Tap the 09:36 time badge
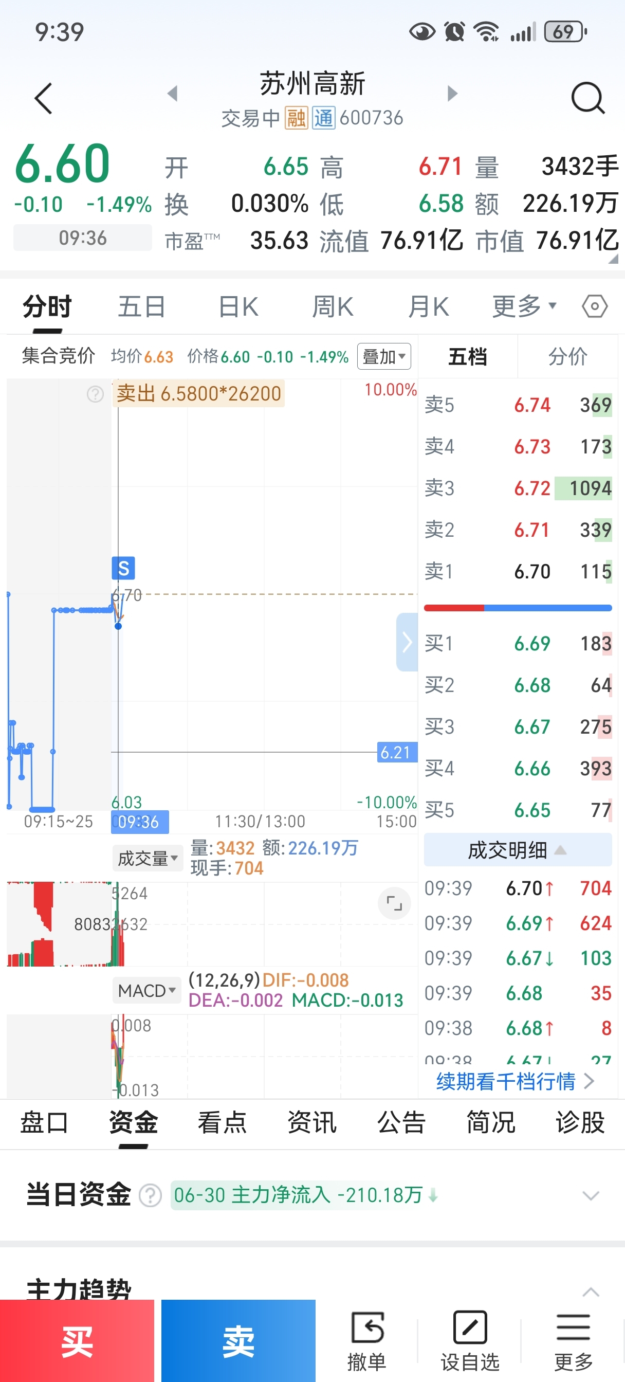 pos(83,238)
